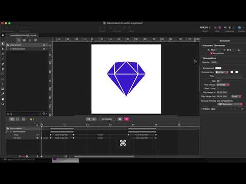Click the loop button next to the time field
The width and height of the screenshot is (246, 184).
tap(120, 119)
